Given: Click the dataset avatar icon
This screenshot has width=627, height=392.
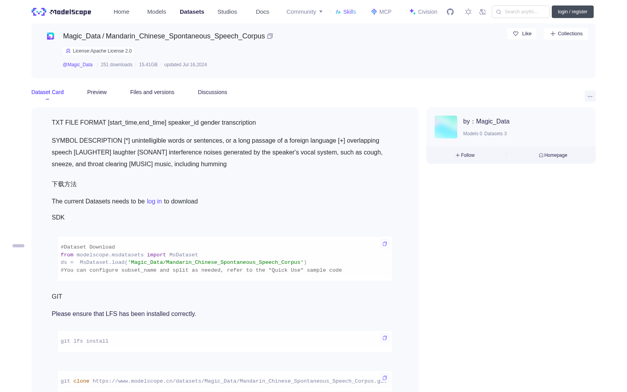Looking at the screenshot, I should [x=51, y=36].
